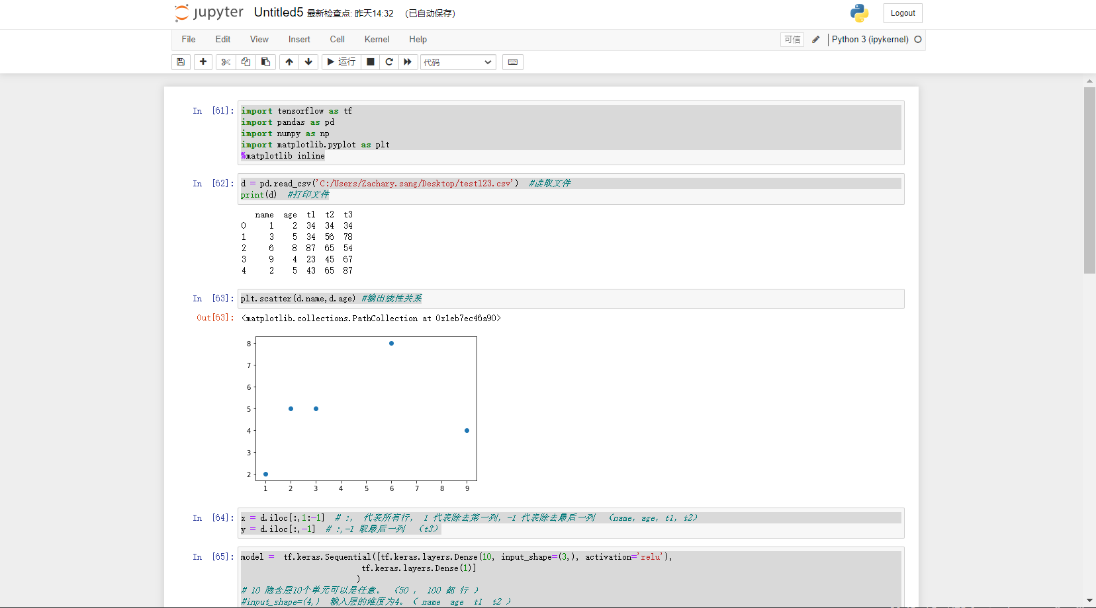This screenshot has height=608, width=1096.
Task: Click the scatter plot output image
Action: 361,414
